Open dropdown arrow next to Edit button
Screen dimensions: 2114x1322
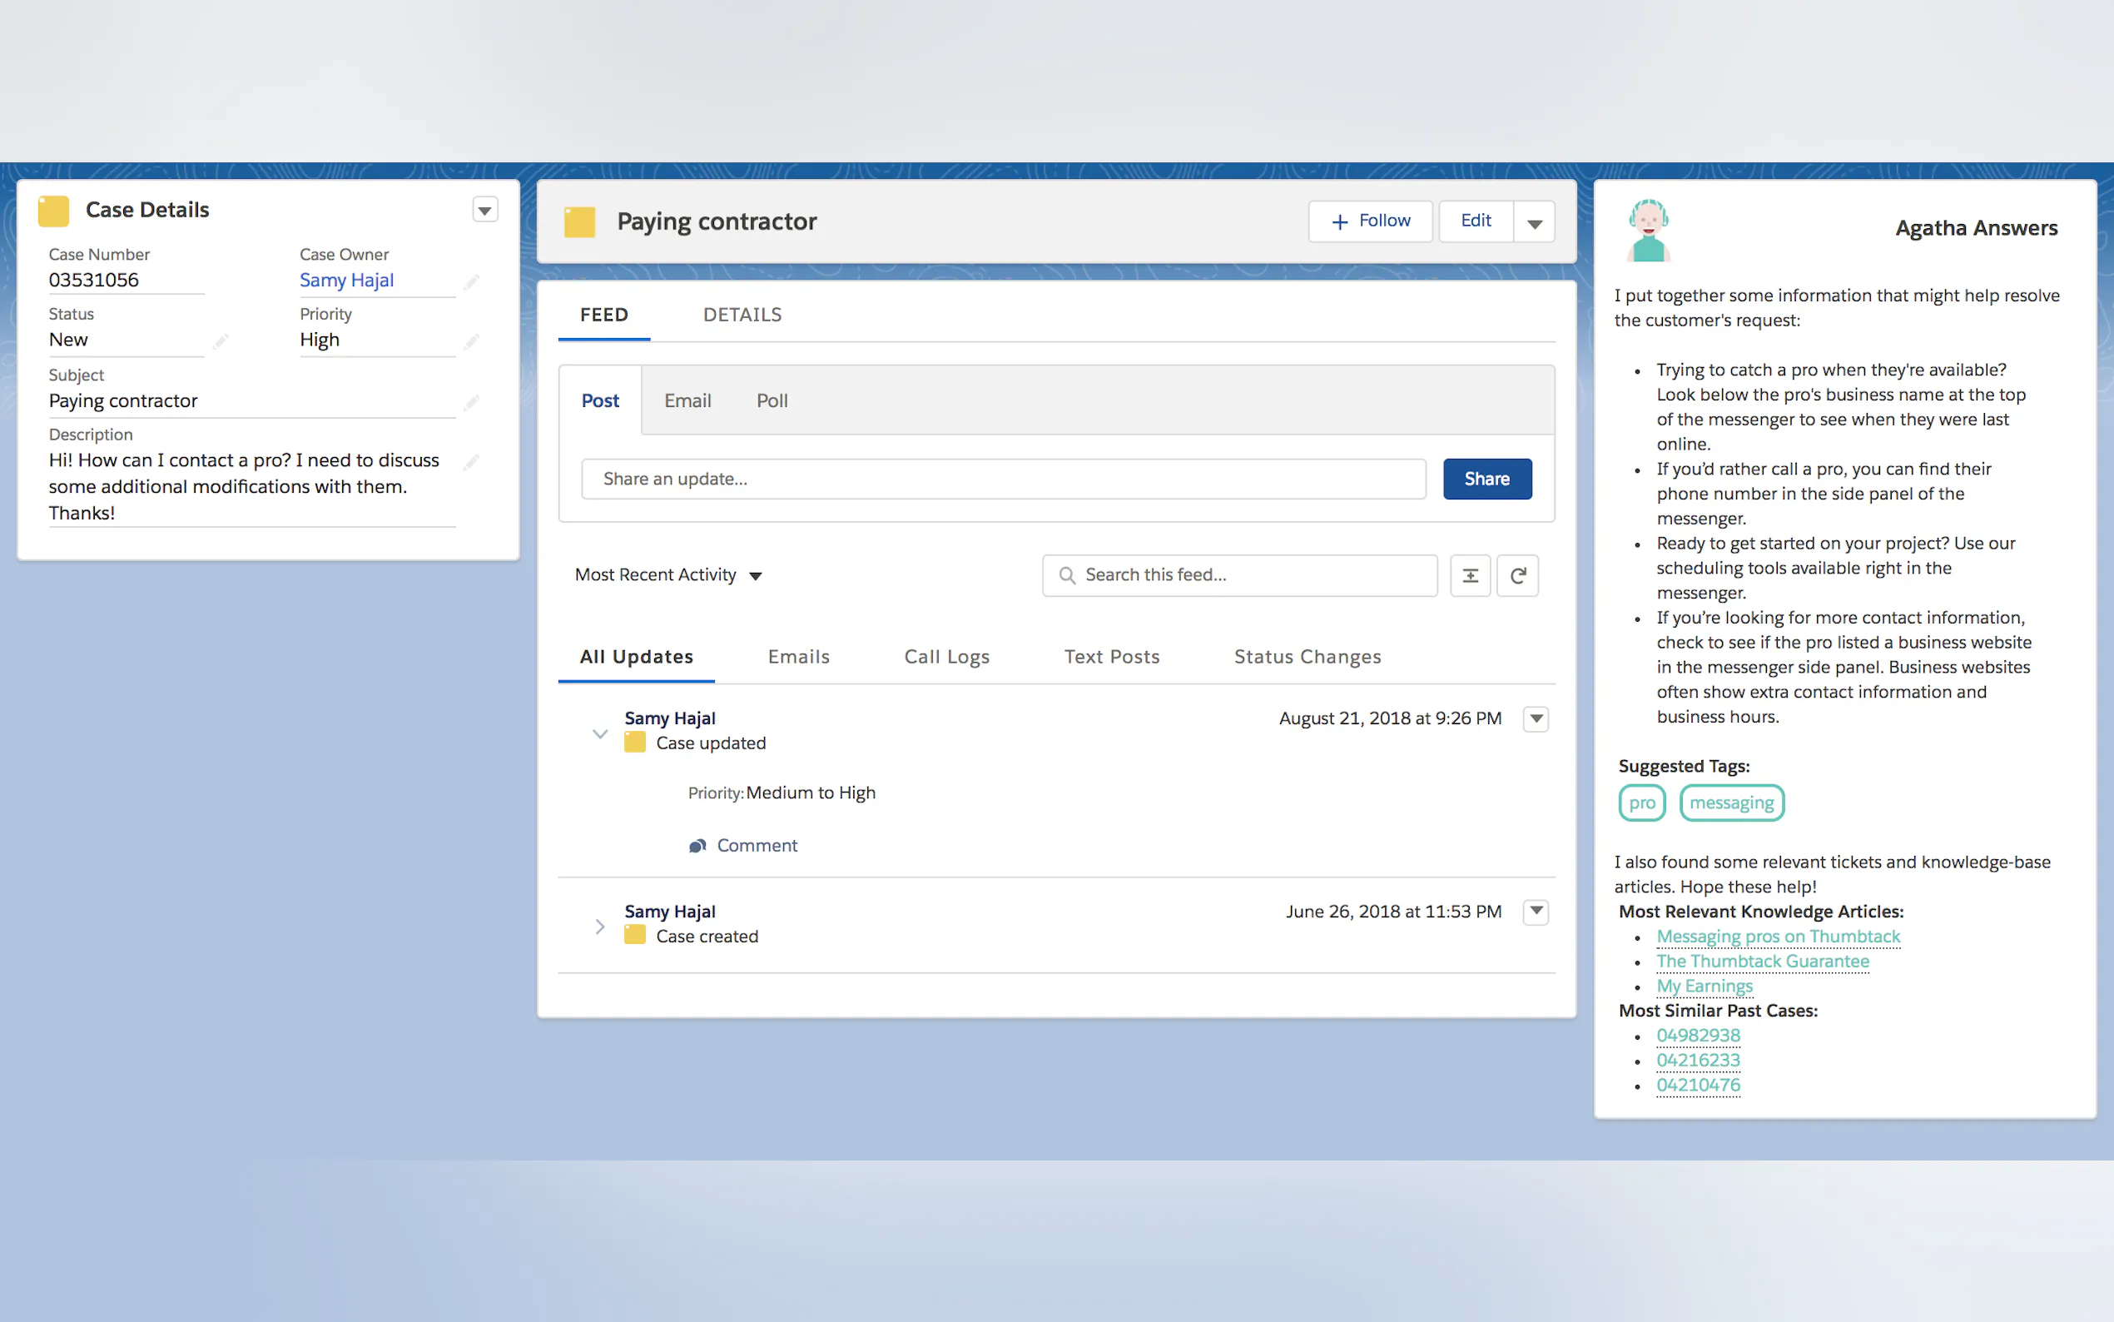1534,223
